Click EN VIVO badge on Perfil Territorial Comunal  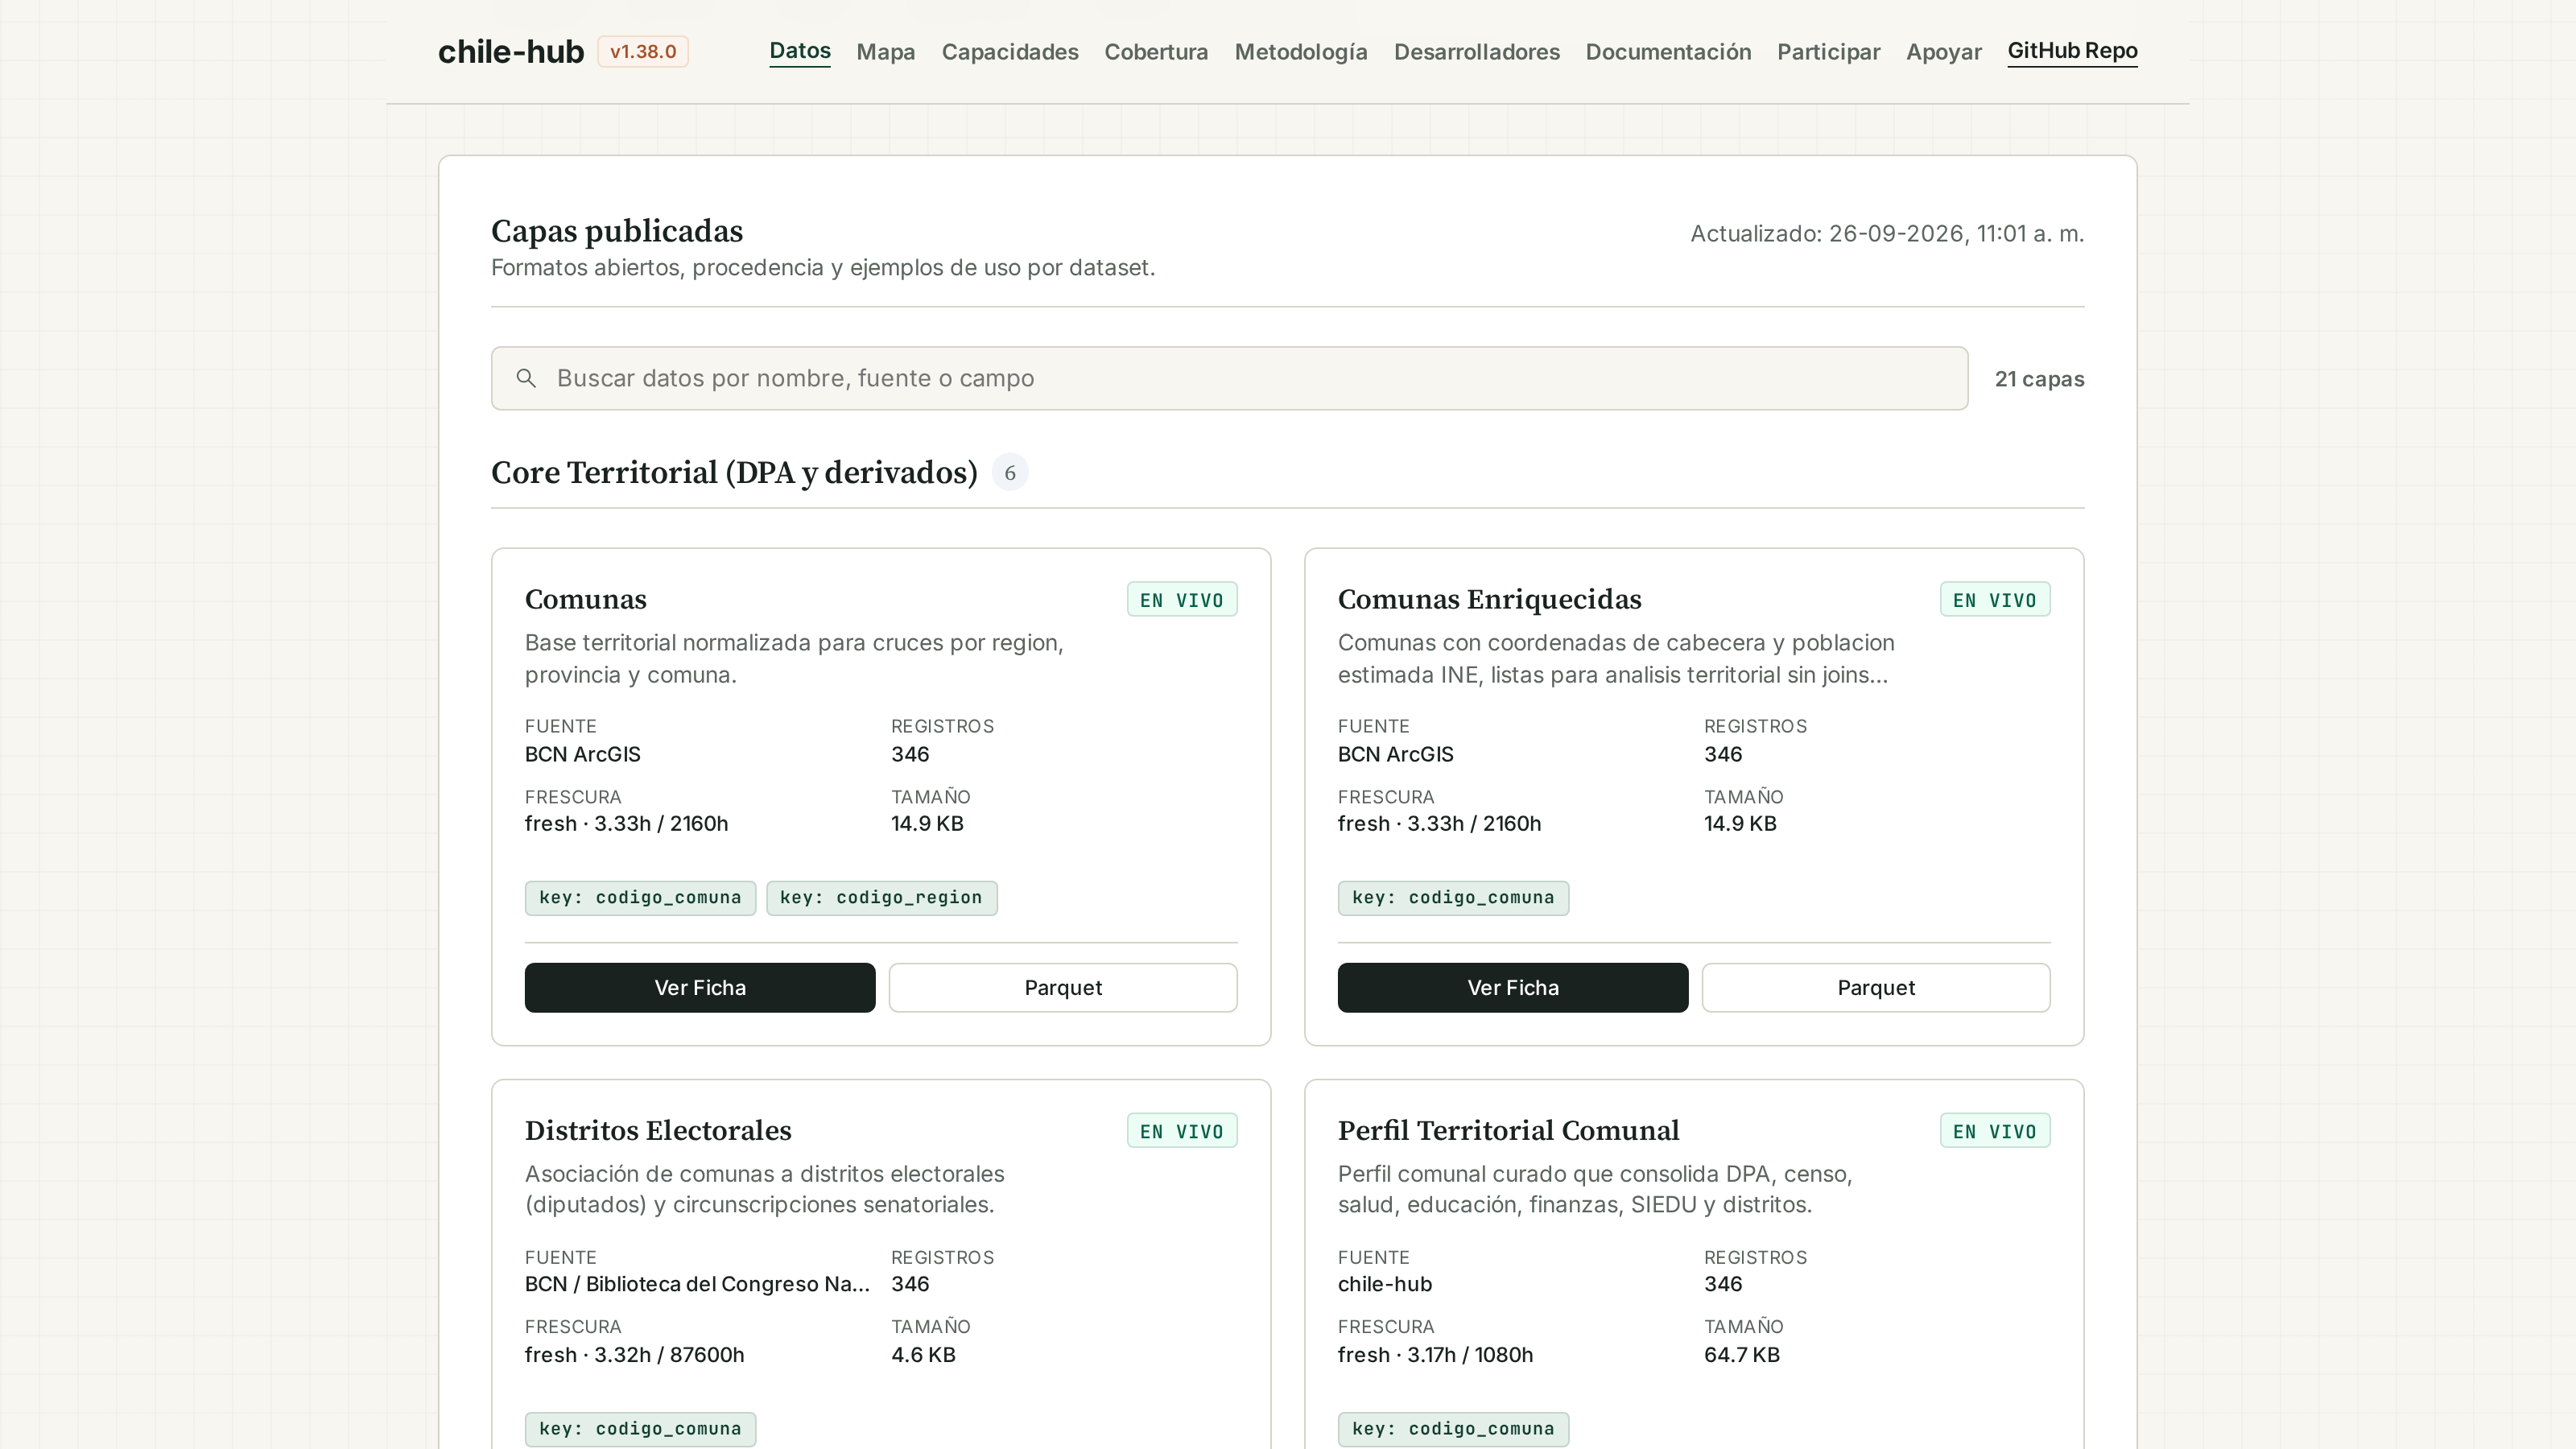(x=1995, y=1131)
